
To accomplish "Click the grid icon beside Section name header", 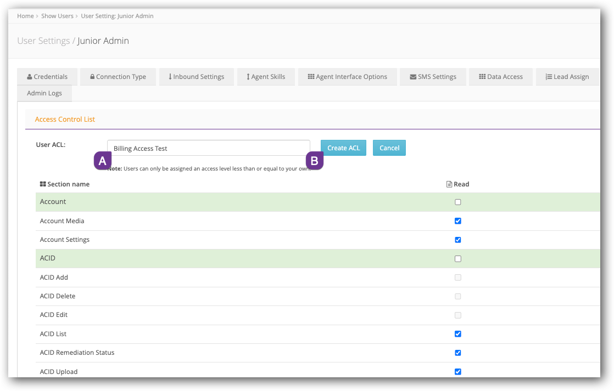I will 43,184.
